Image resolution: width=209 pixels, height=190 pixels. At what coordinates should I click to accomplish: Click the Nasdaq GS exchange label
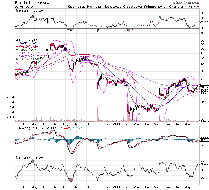(x=44, y=3)
